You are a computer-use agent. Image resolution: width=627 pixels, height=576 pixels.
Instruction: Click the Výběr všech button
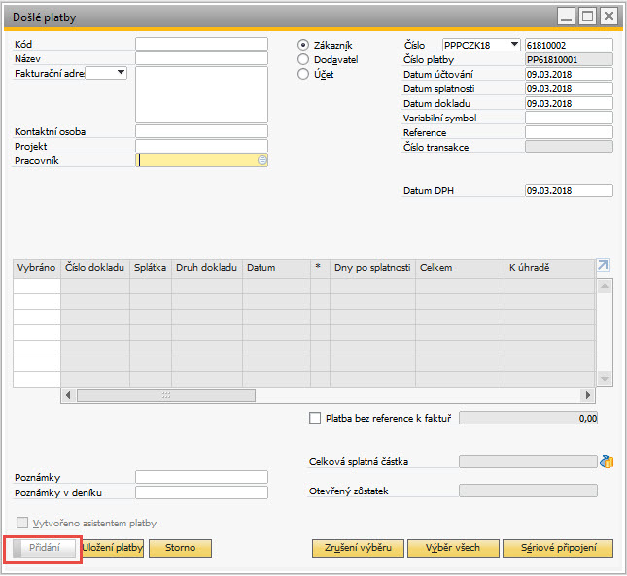(x=453, y=548)
